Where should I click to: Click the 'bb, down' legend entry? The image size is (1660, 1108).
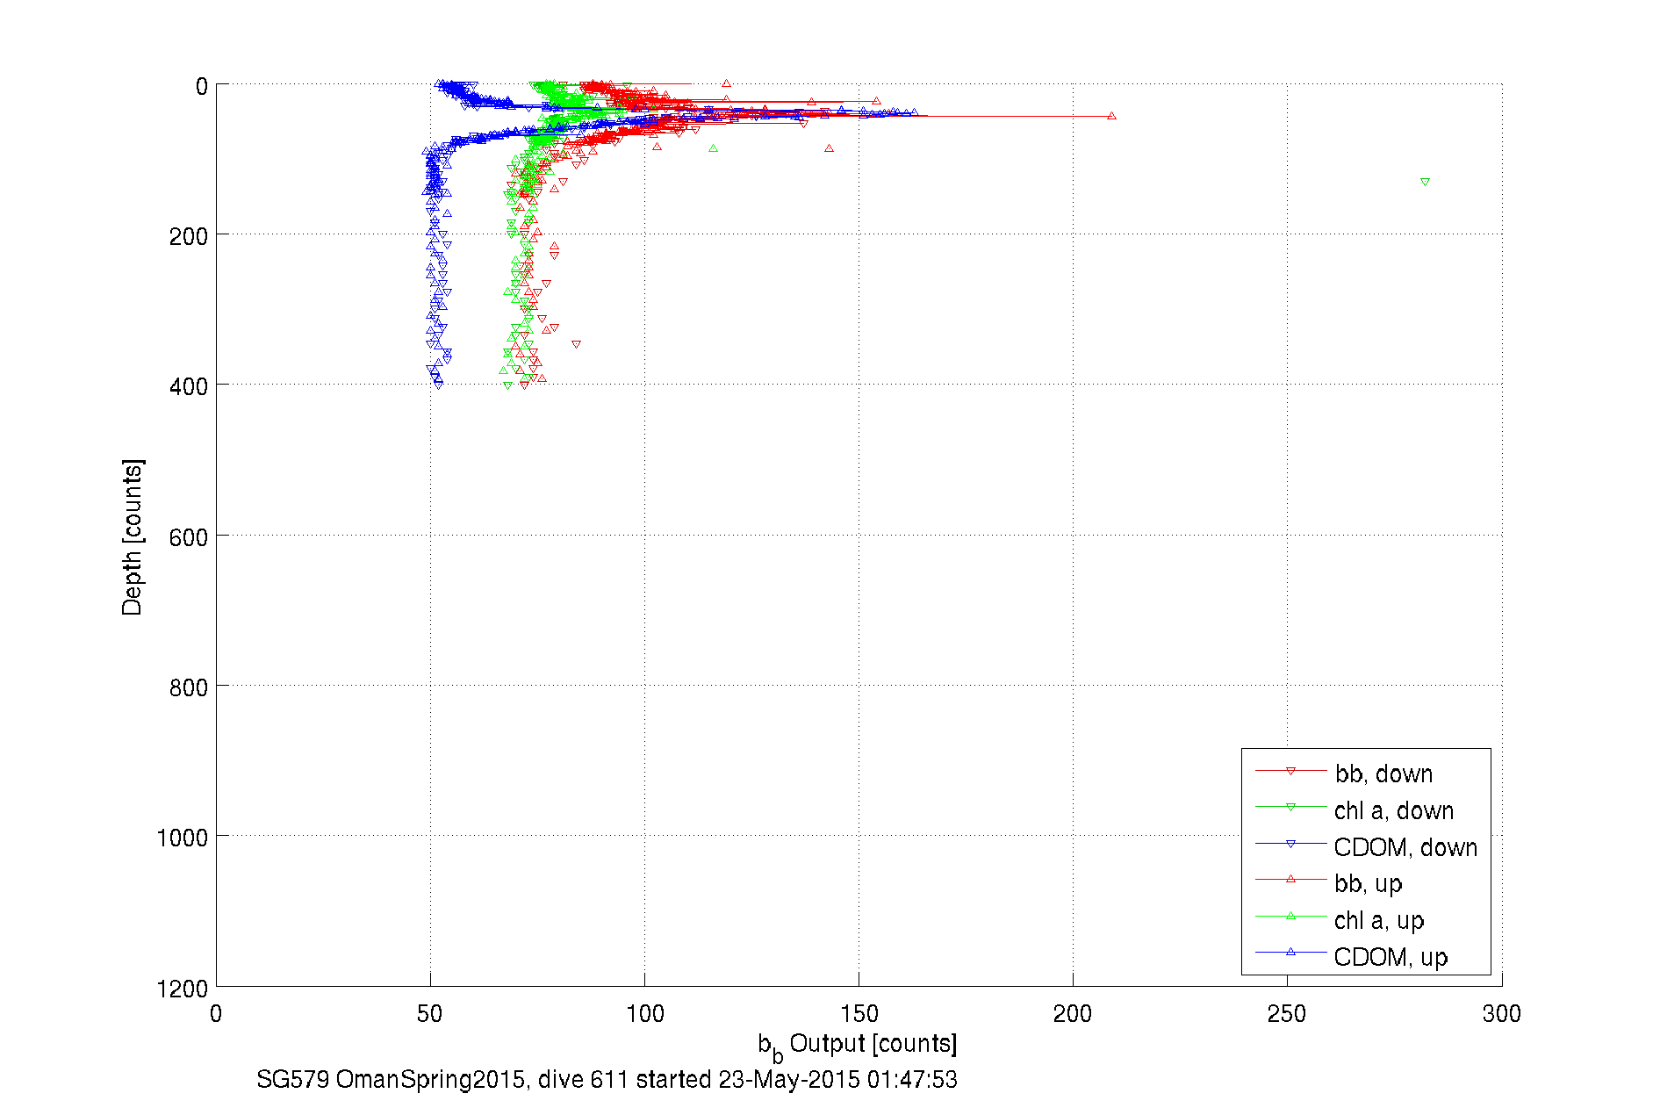(x=1383, y=773)
